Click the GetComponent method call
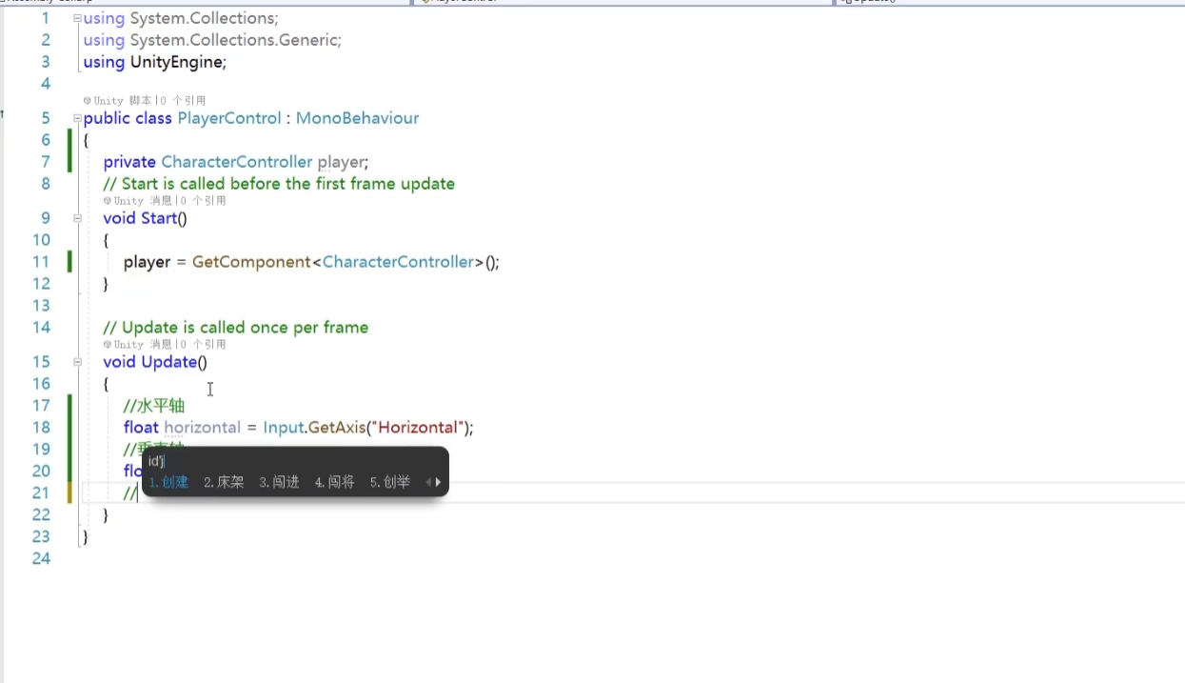 pyautogui.click(x=251, y=262)
